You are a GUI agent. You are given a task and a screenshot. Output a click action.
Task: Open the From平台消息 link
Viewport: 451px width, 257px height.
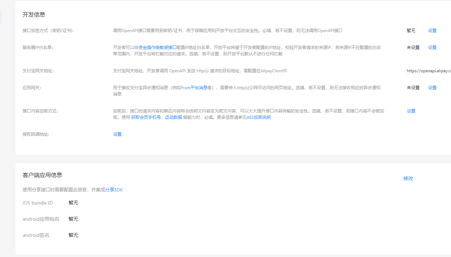click(194, 88)
